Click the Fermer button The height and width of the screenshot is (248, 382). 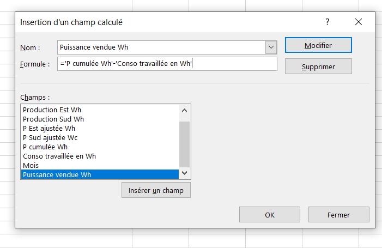pyautogui.click(x=338, y=215)
